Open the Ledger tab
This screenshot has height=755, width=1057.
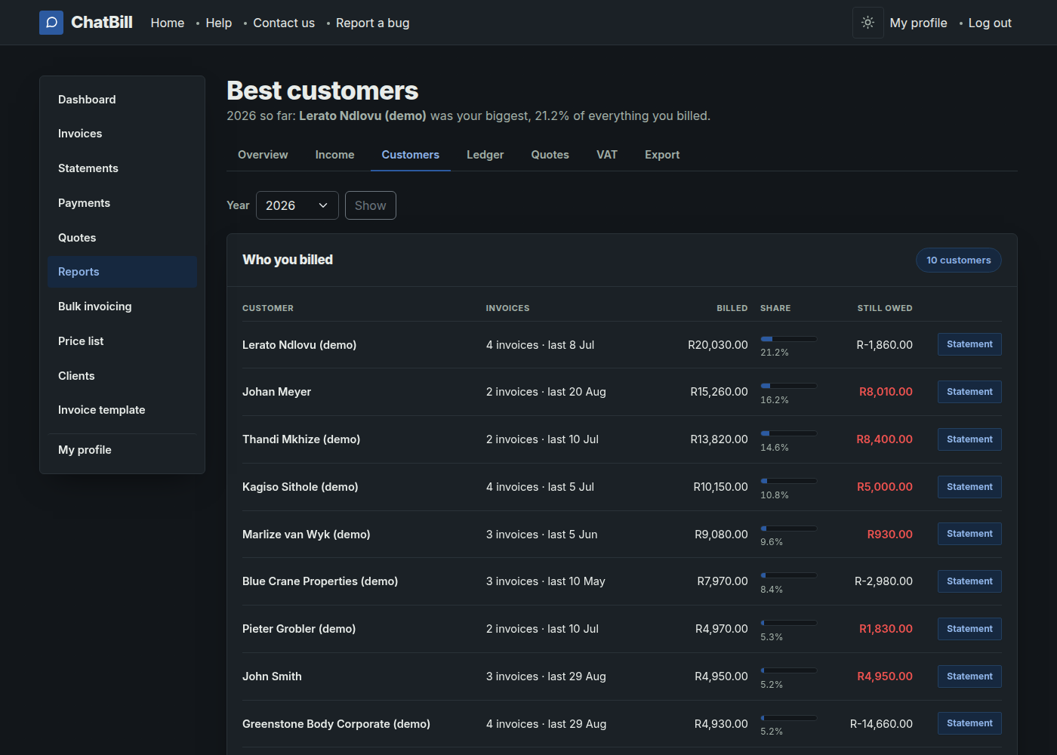tap(485, 155)
